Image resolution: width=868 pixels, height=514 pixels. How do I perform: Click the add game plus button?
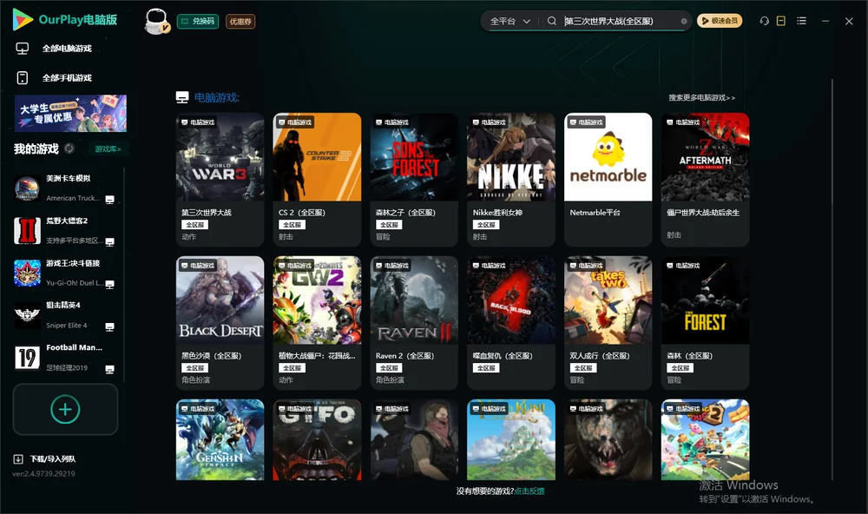65,409
